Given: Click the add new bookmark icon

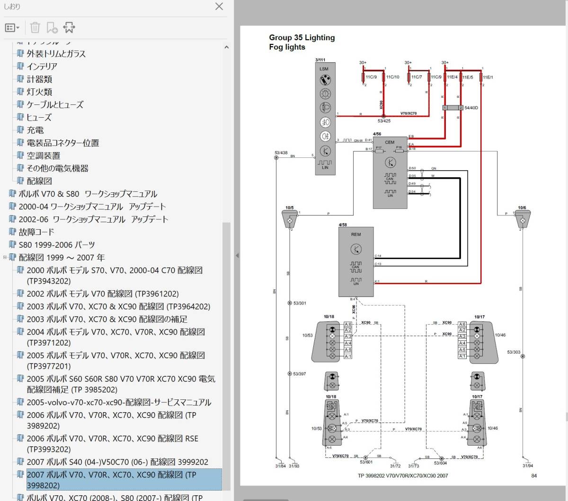Looking at the screenshot, I should (52, 28).
